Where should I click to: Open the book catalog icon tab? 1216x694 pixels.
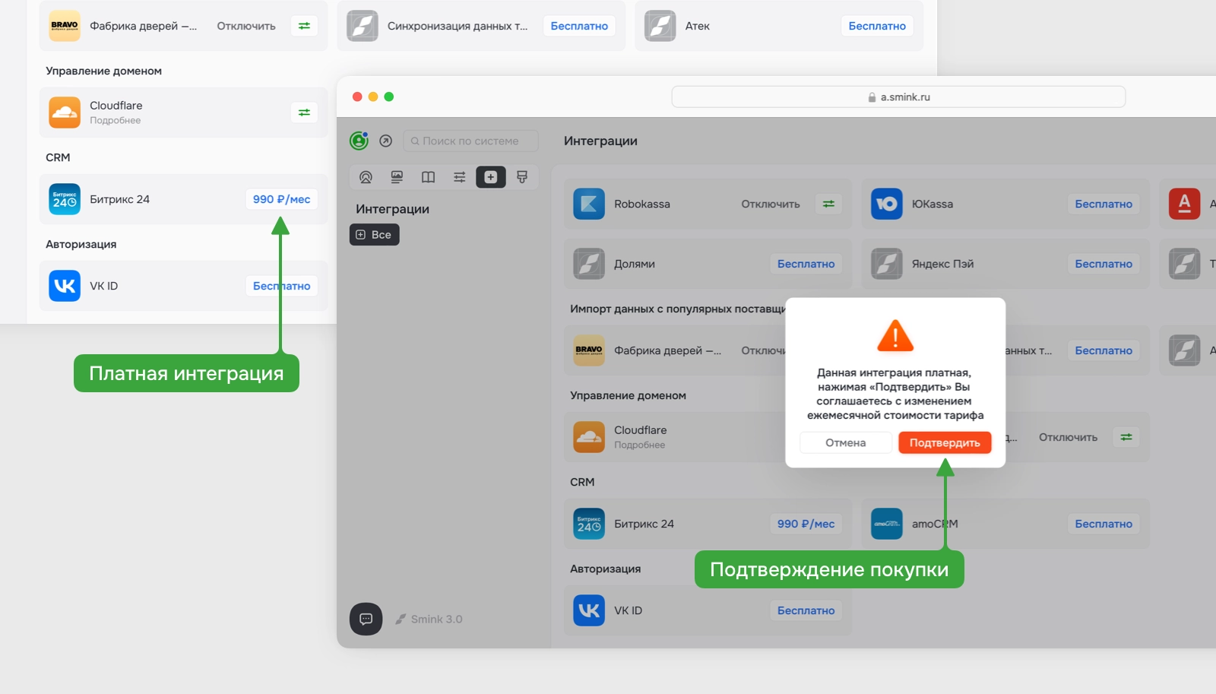[x=428, y=177]
